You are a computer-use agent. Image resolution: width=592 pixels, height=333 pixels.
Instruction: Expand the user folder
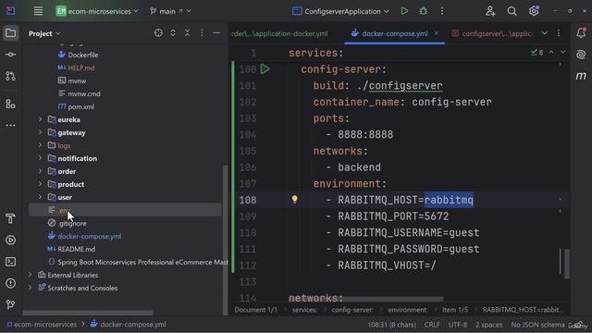pyautogui.click(x=40, y=197)
